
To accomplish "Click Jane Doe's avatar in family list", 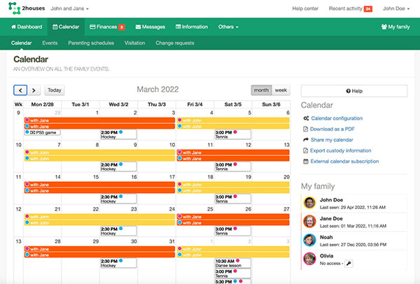I will point(309,222).
